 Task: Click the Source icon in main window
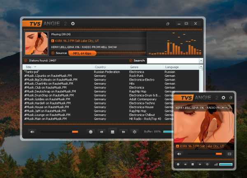click(53, 53)
